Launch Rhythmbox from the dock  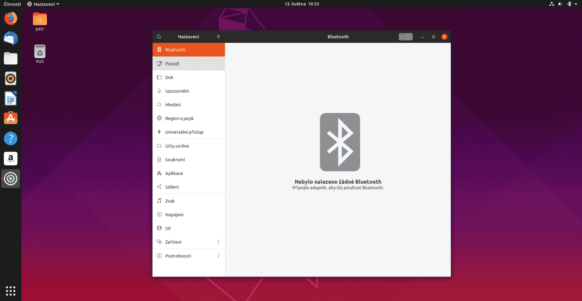tap(11, 78)
